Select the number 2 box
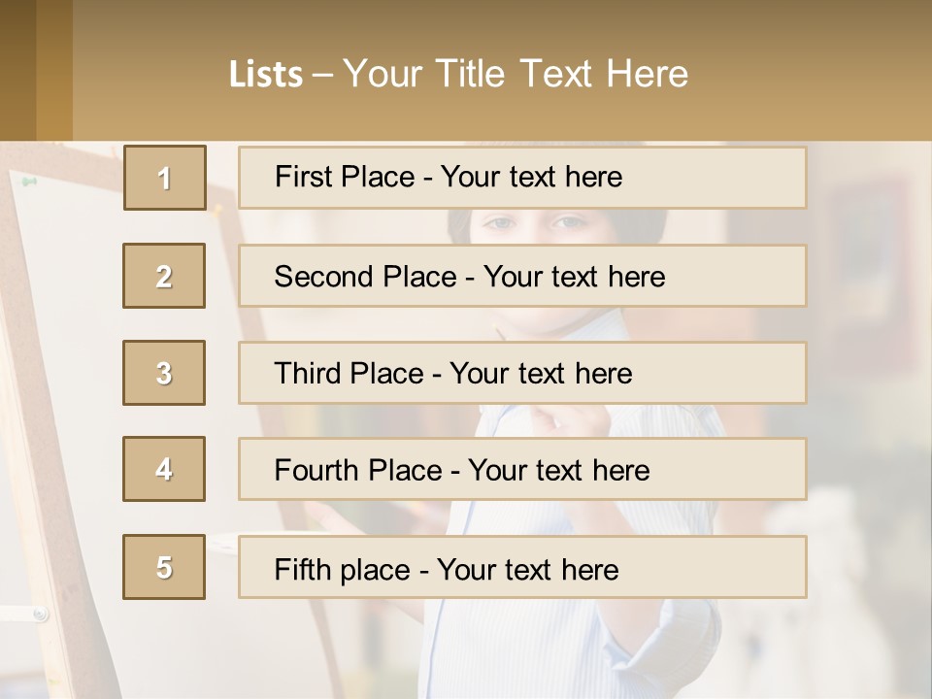 (164, 276)
